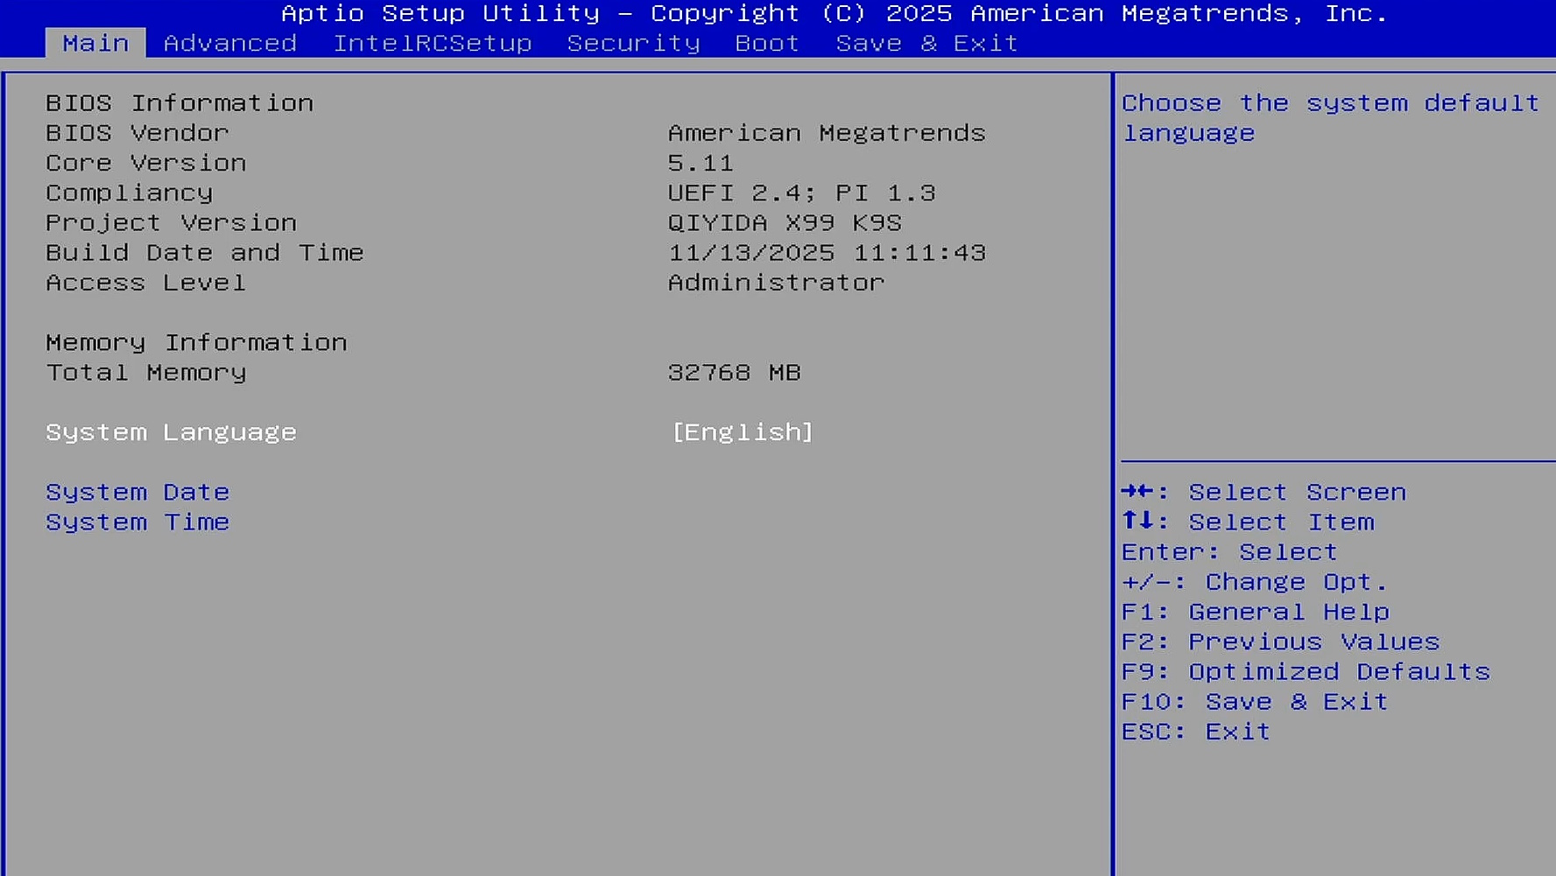1556x876 pixels.
Task: Click the F1: General Help hint
Action: click(x=1255, y=613)
